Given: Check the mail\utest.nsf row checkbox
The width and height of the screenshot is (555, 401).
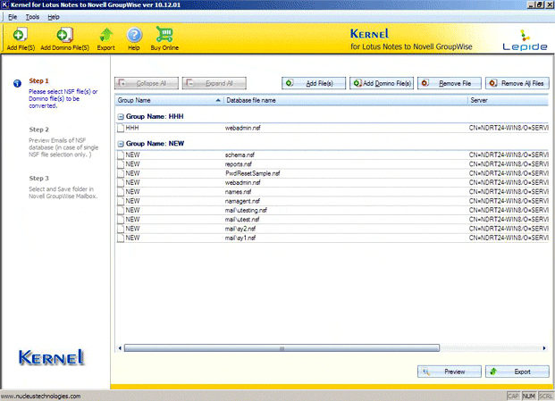Looking at the screenshot, I should pyautogui.click(x=121, y=219).
